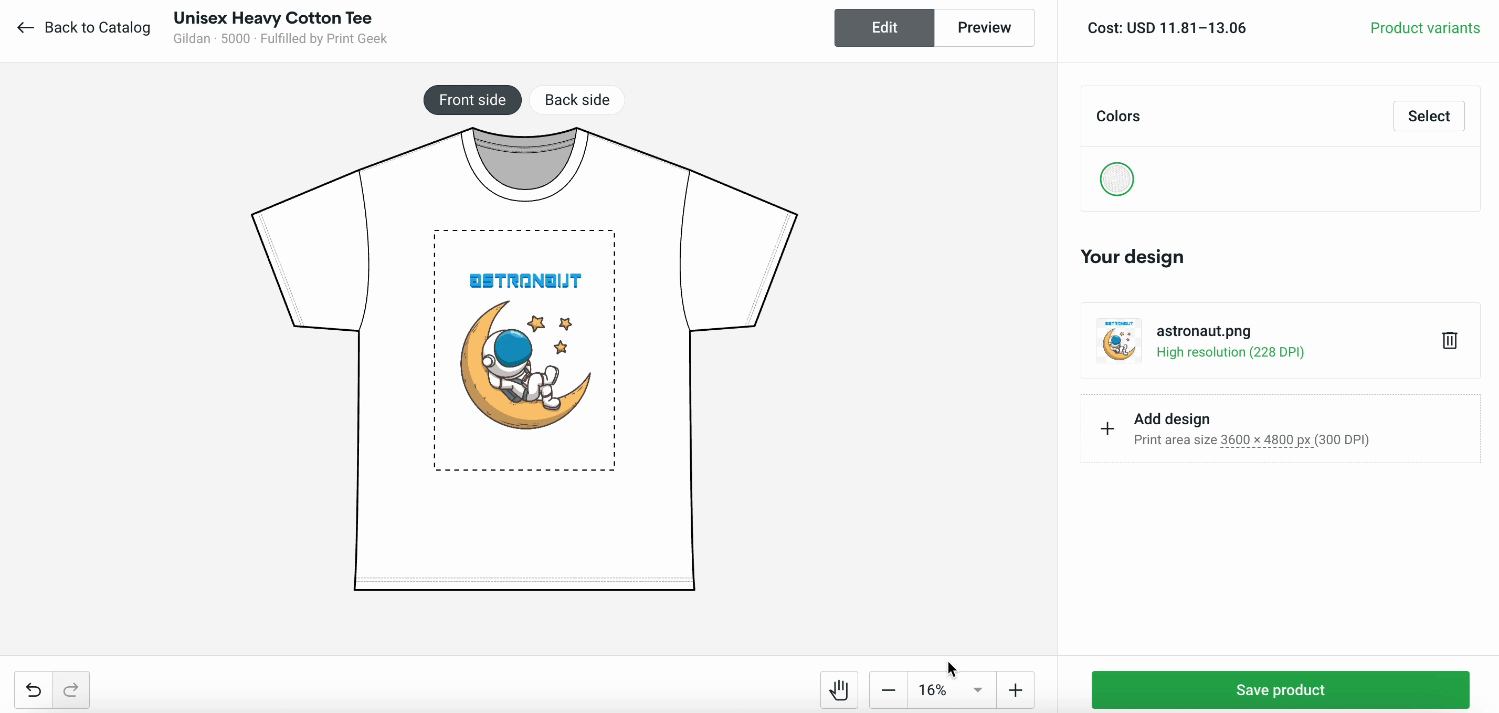The width and height of the screenshot is (1499, 713).
Task: Select the green color swatch
Action: point(1116,179)
